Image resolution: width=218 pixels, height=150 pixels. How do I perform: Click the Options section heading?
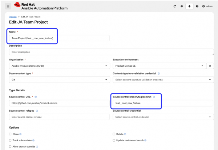tap(14, 128)
